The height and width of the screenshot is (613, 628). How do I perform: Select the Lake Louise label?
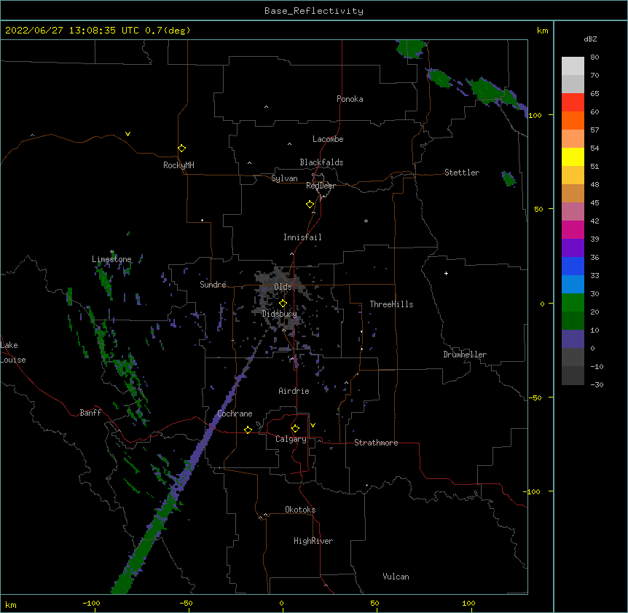[x=13, y=352]
